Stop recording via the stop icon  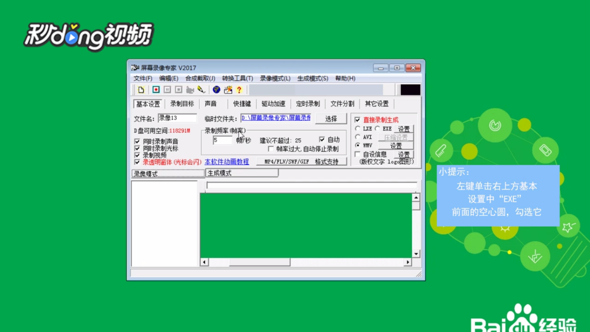(178, 89)
